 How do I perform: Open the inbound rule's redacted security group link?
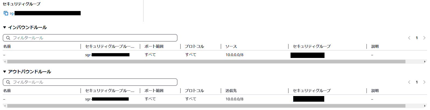[308, 55]
